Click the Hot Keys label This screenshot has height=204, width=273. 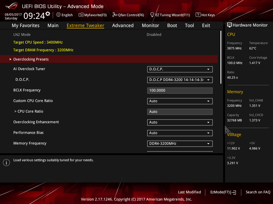pos(208,15)
